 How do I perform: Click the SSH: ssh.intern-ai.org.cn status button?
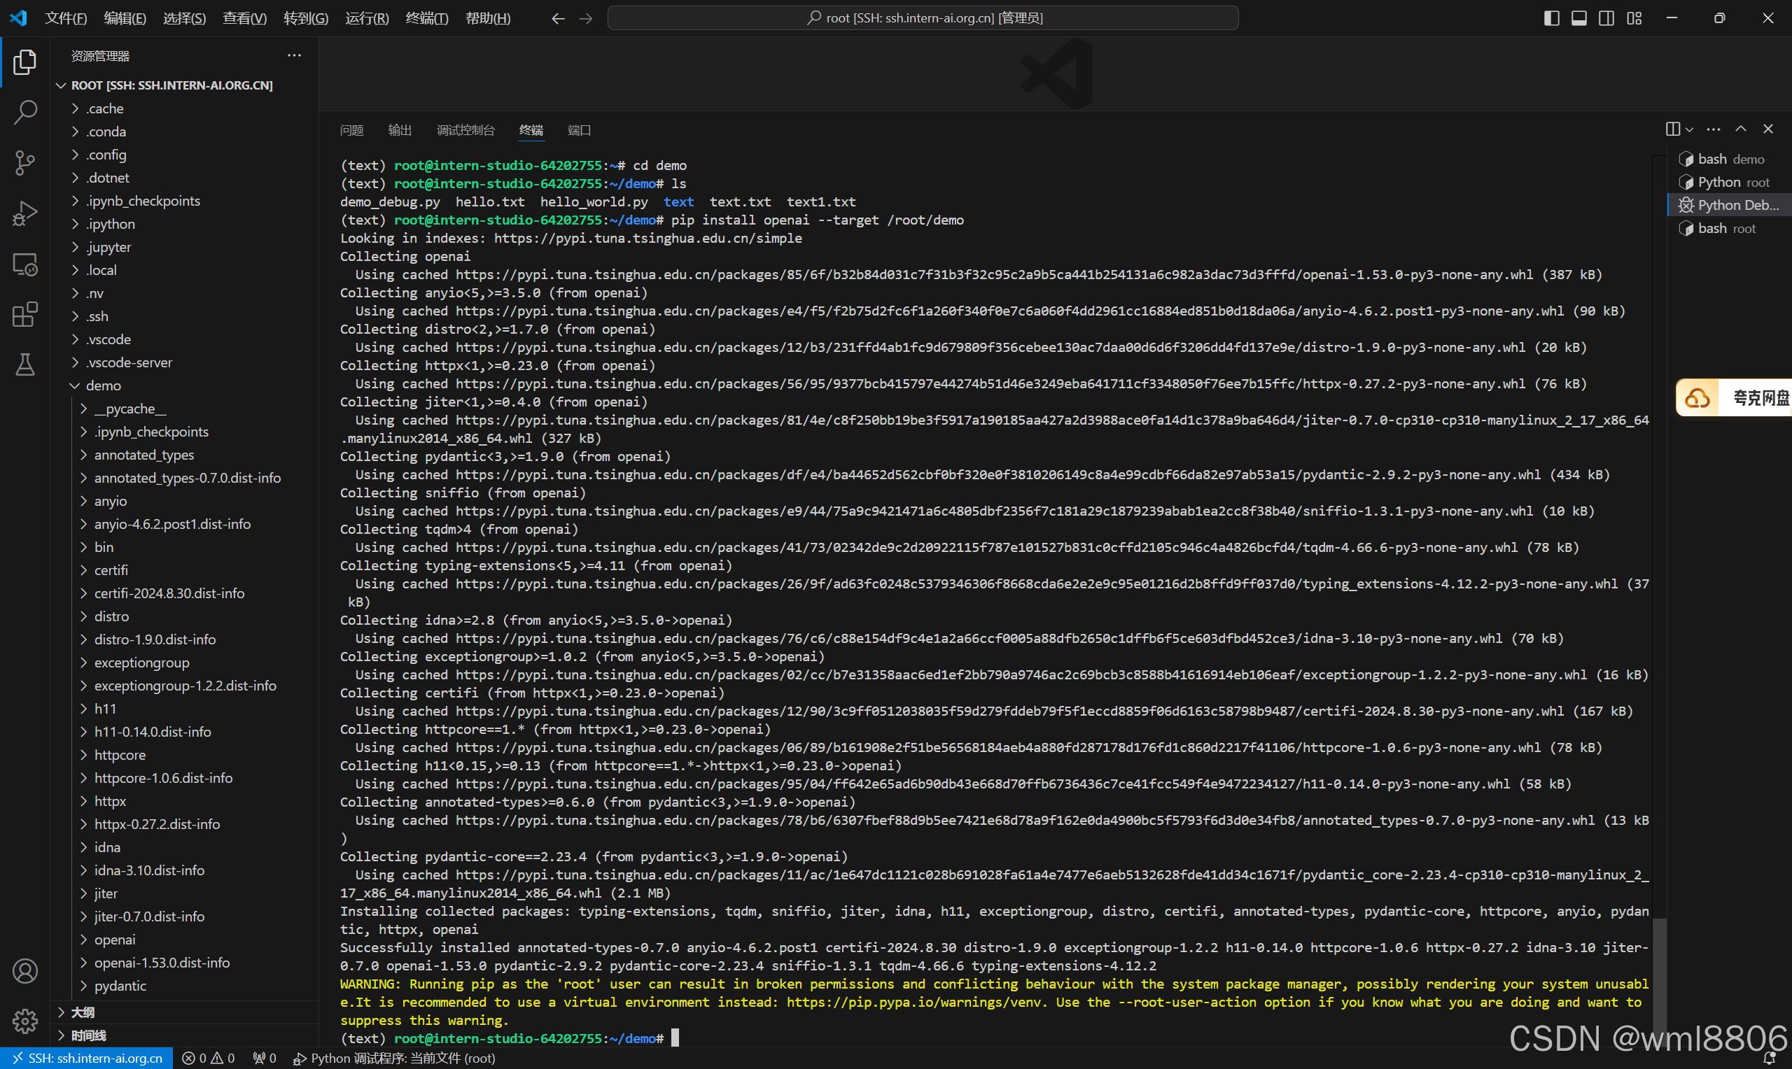tap(87, 1058)
